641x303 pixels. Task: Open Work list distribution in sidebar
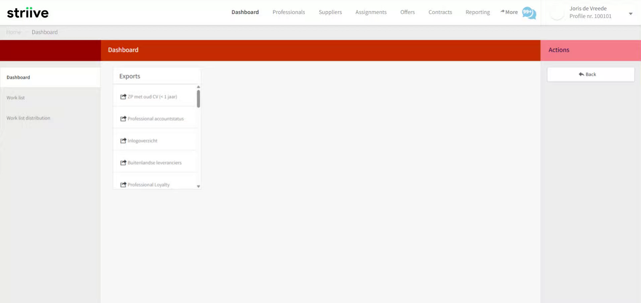pos(50,118)
